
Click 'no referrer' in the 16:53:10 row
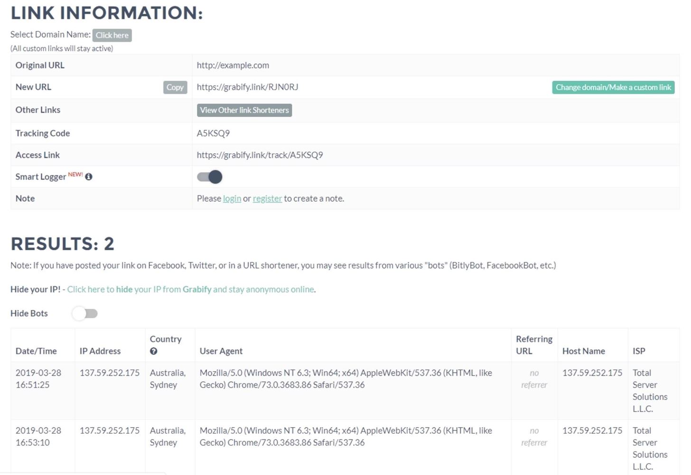[x=534, y=437]
